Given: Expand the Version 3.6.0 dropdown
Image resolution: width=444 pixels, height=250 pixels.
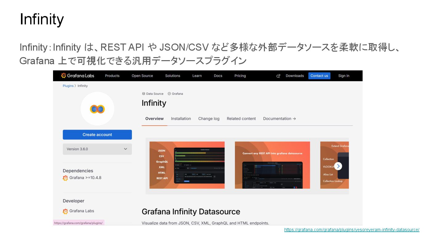Looking at the screenshot, I should pyautogui.click(x=97, y=149).
